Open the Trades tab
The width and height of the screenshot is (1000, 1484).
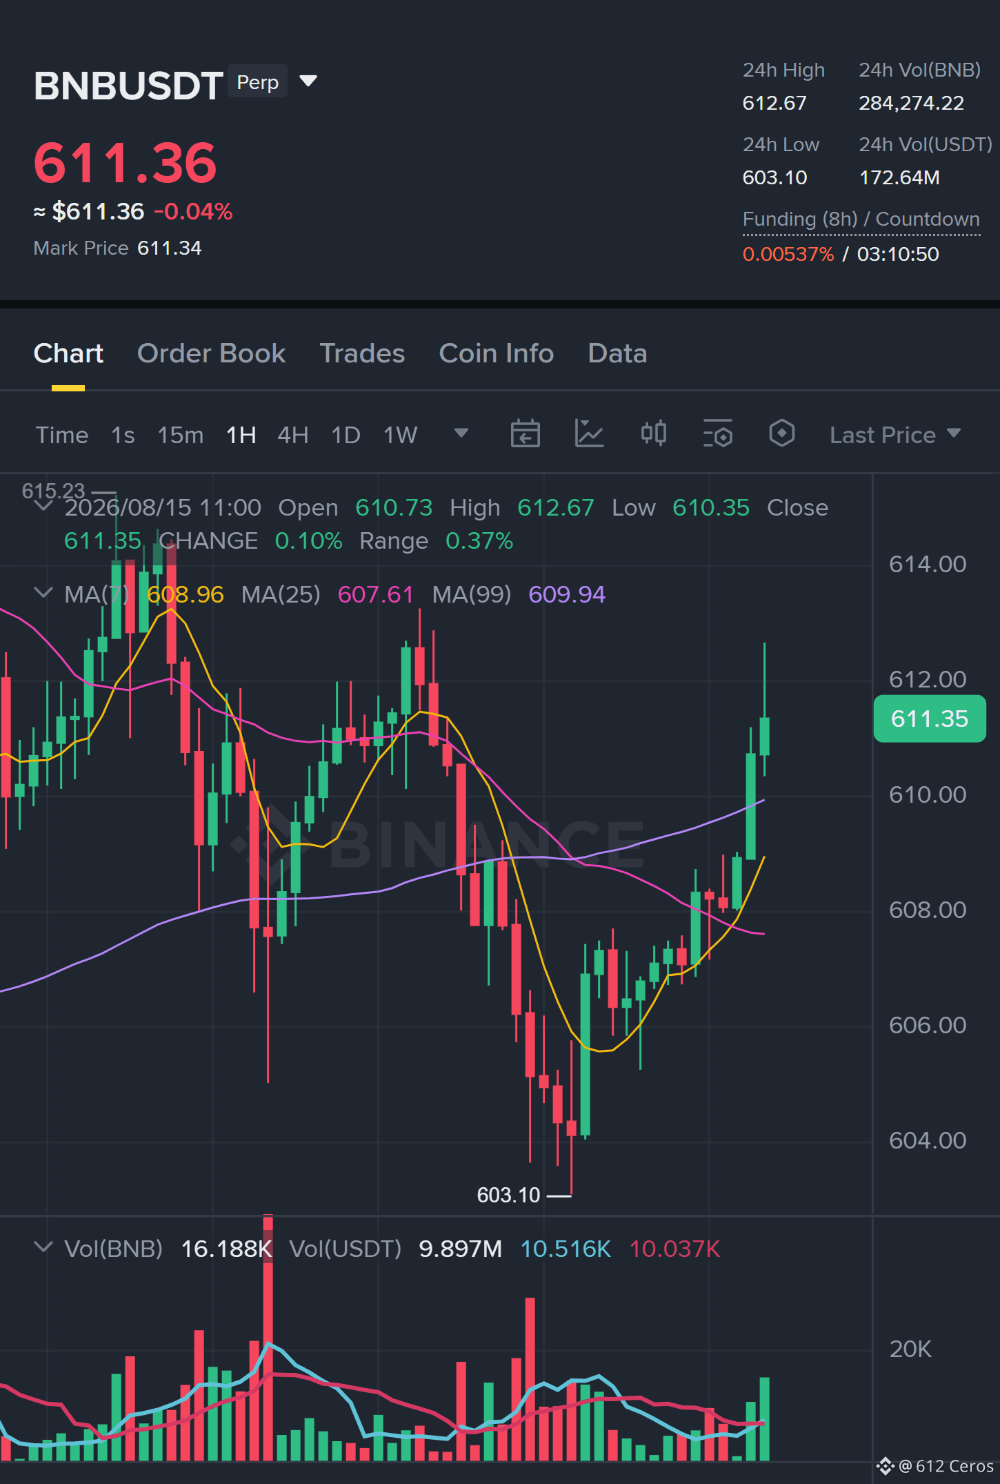(x=362, y=353)
